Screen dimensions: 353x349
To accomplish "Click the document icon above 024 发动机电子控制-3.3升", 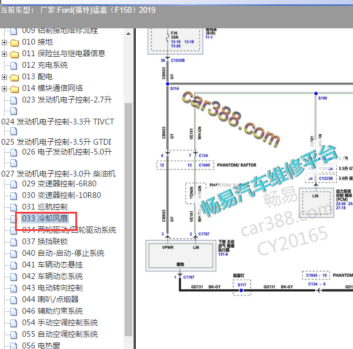I will click(14, 111).
